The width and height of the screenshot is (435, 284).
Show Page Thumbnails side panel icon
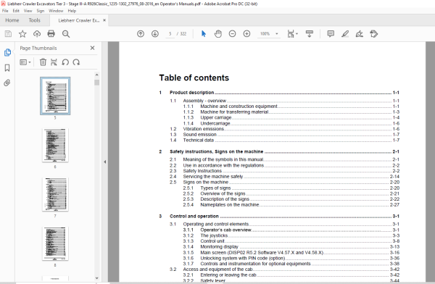pyautogui.click(x=7, y=52)
